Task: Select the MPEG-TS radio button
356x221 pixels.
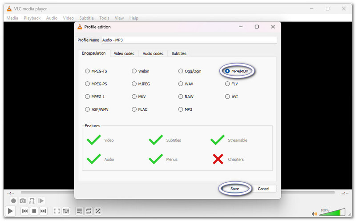Action: click(x=87, y=71)
